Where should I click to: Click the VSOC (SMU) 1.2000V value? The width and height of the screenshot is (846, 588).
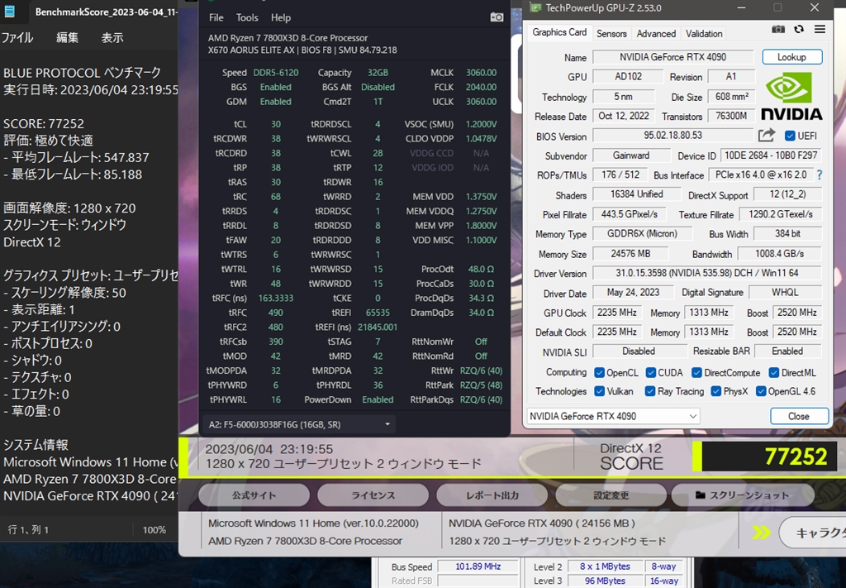pos(482,124)
